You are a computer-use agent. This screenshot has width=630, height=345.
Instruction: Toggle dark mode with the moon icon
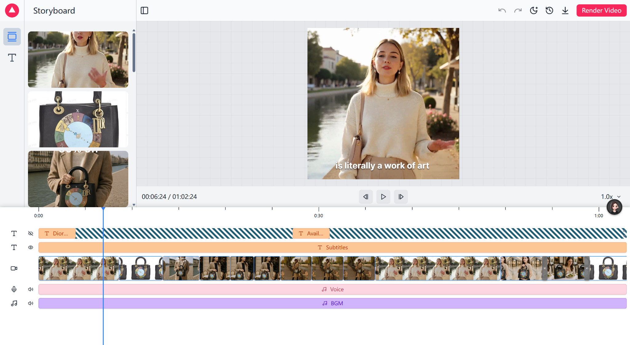pos(534,10)
